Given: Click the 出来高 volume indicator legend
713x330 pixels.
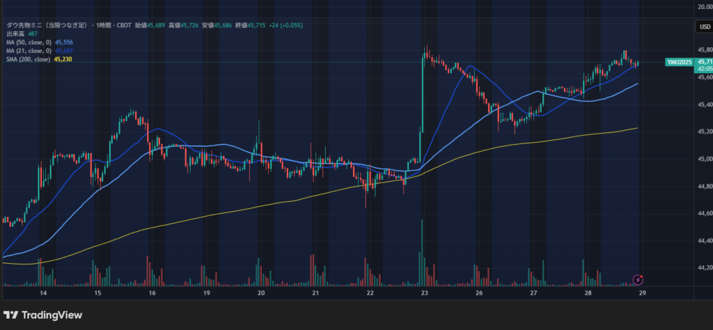Looking at the screenshot, I should pyautogui.click(x=15, y=34).
